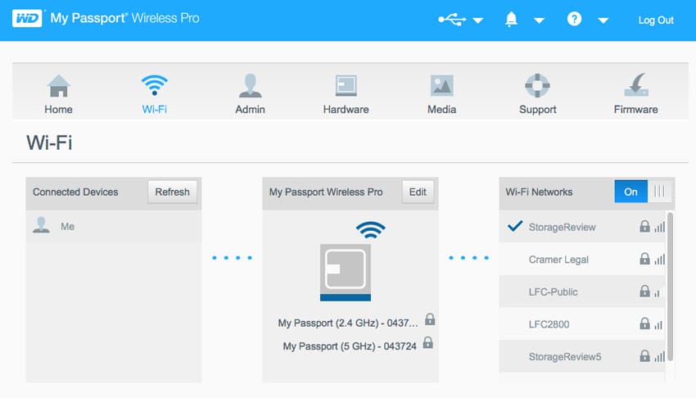This screenshot has width=696, height=398.
Task: Click the signal bars on Cramer Legal row
Action: pyautogui.click(x=660, y=260)
